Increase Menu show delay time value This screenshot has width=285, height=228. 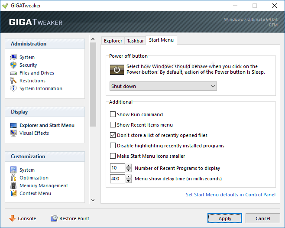[129, 176]
